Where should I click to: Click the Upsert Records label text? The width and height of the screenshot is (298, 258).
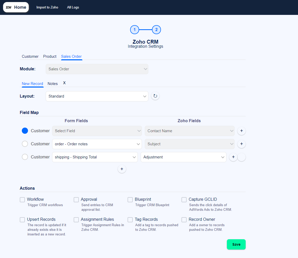pyautogui.click(x=41, y=219)
